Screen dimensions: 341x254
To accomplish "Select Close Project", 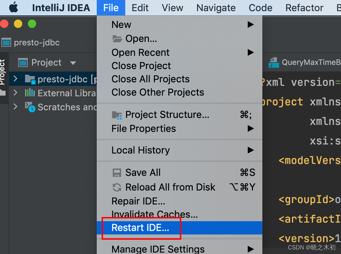I will pyautogui.click(x=141, y=66).
